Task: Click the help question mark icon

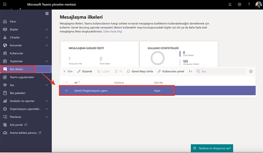Action: pos(249,4)
